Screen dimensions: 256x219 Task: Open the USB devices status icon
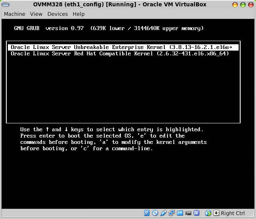point(164,213)
